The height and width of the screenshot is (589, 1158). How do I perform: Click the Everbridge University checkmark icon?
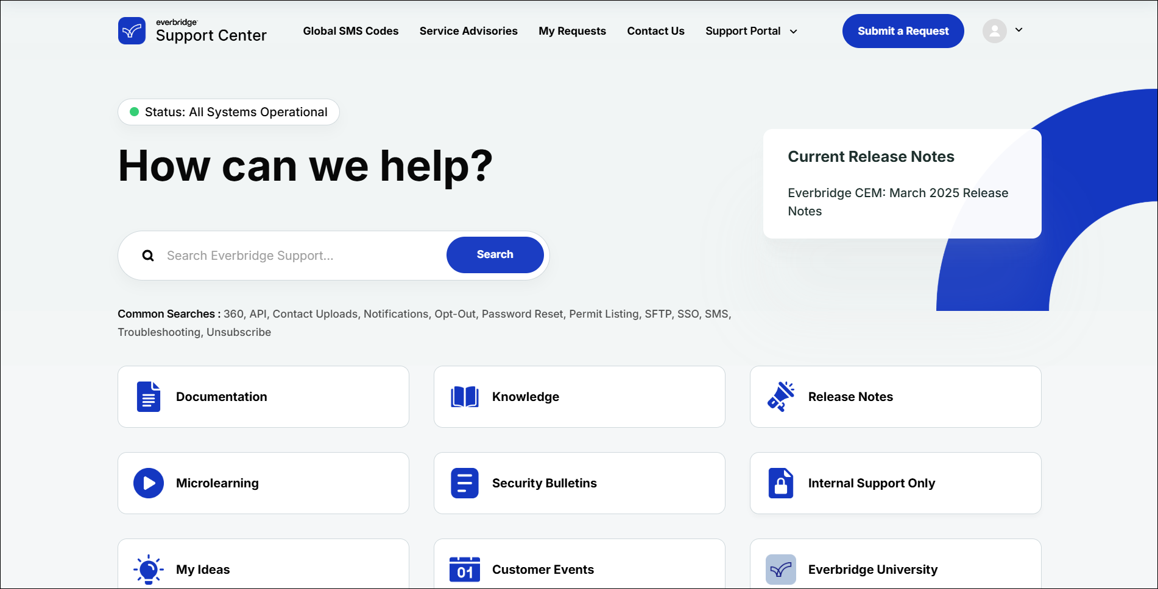(x=780, y=569)
